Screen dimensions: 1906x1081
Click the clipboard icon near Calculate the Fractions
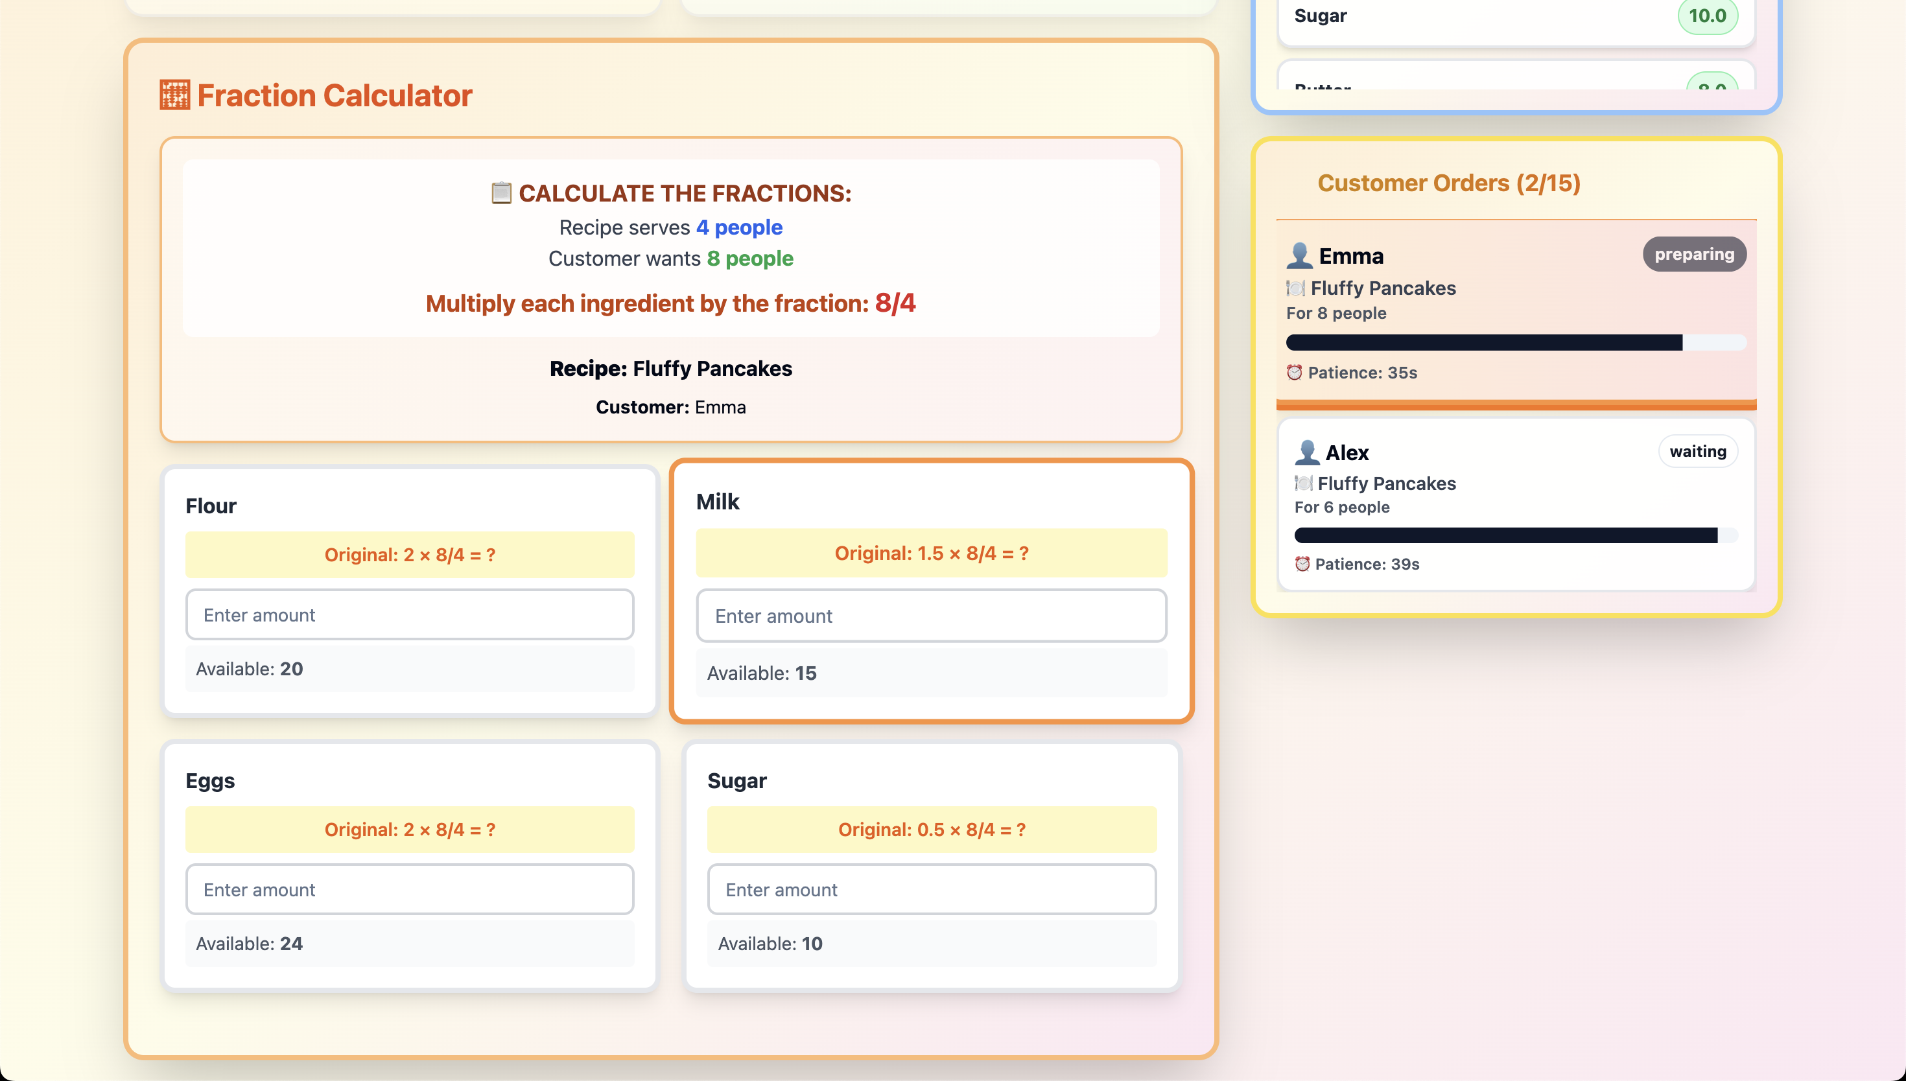point(501,193)
